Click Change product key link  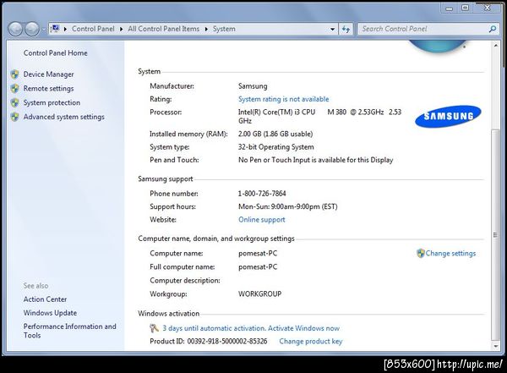311,341
